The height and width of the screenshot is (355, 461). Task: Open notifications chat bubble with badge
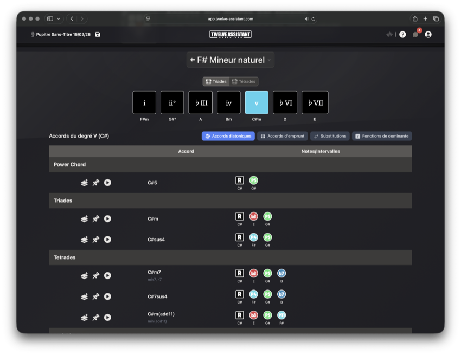click(x=415, y=35)
